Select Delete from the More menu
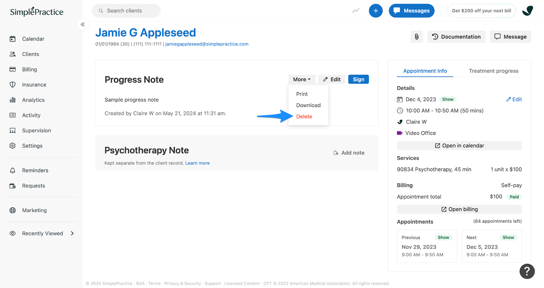The width and height of the screenshot is (544, 288). tap(304, 116)
